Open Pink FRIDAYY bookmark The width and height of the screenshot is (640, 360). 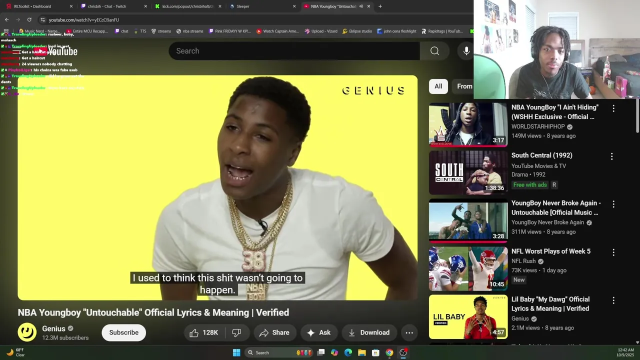click(230, 31)
